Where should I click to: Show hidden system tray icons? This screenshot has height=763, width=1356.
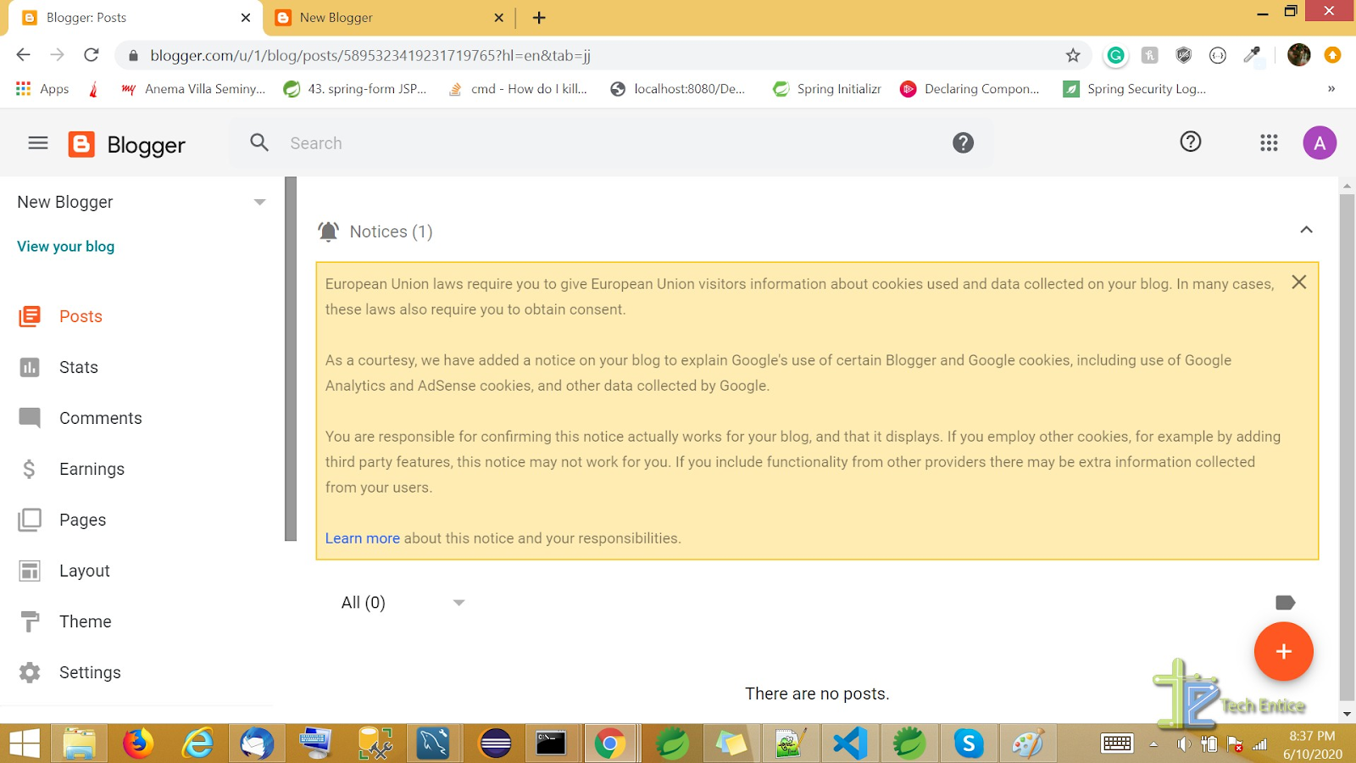[x=1153, y=744]
